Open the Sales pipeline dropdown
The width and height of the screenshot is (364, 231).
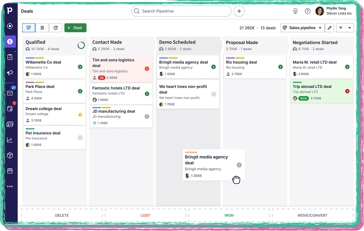pyautogui.click(x=302, y=28)
